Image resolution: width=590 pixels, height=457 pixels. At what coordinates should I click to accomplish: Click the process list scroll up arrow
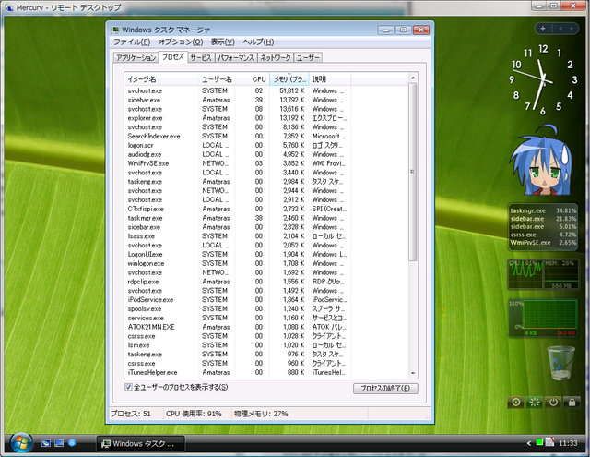pyautogui.click(x=413, y=78)
